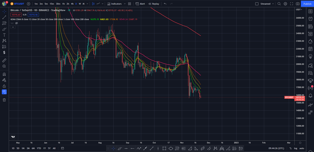
Task: Add symbol to compare with plus icon
Action: (x=28, y=4)
